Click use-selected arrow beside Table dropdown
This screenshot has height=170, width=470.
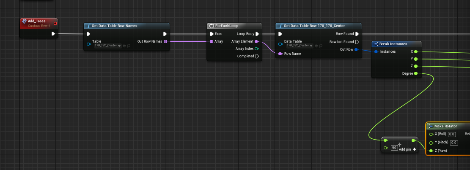125,46
